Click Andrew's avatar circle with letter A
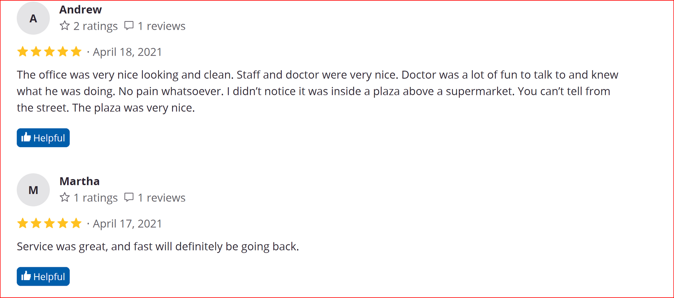Image resolution: width=674 pixels, height=298 pixels. click(x=33, y=18)
